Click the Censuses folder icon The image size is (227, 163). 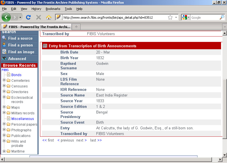pyautogui.click(x=9, y=86)
